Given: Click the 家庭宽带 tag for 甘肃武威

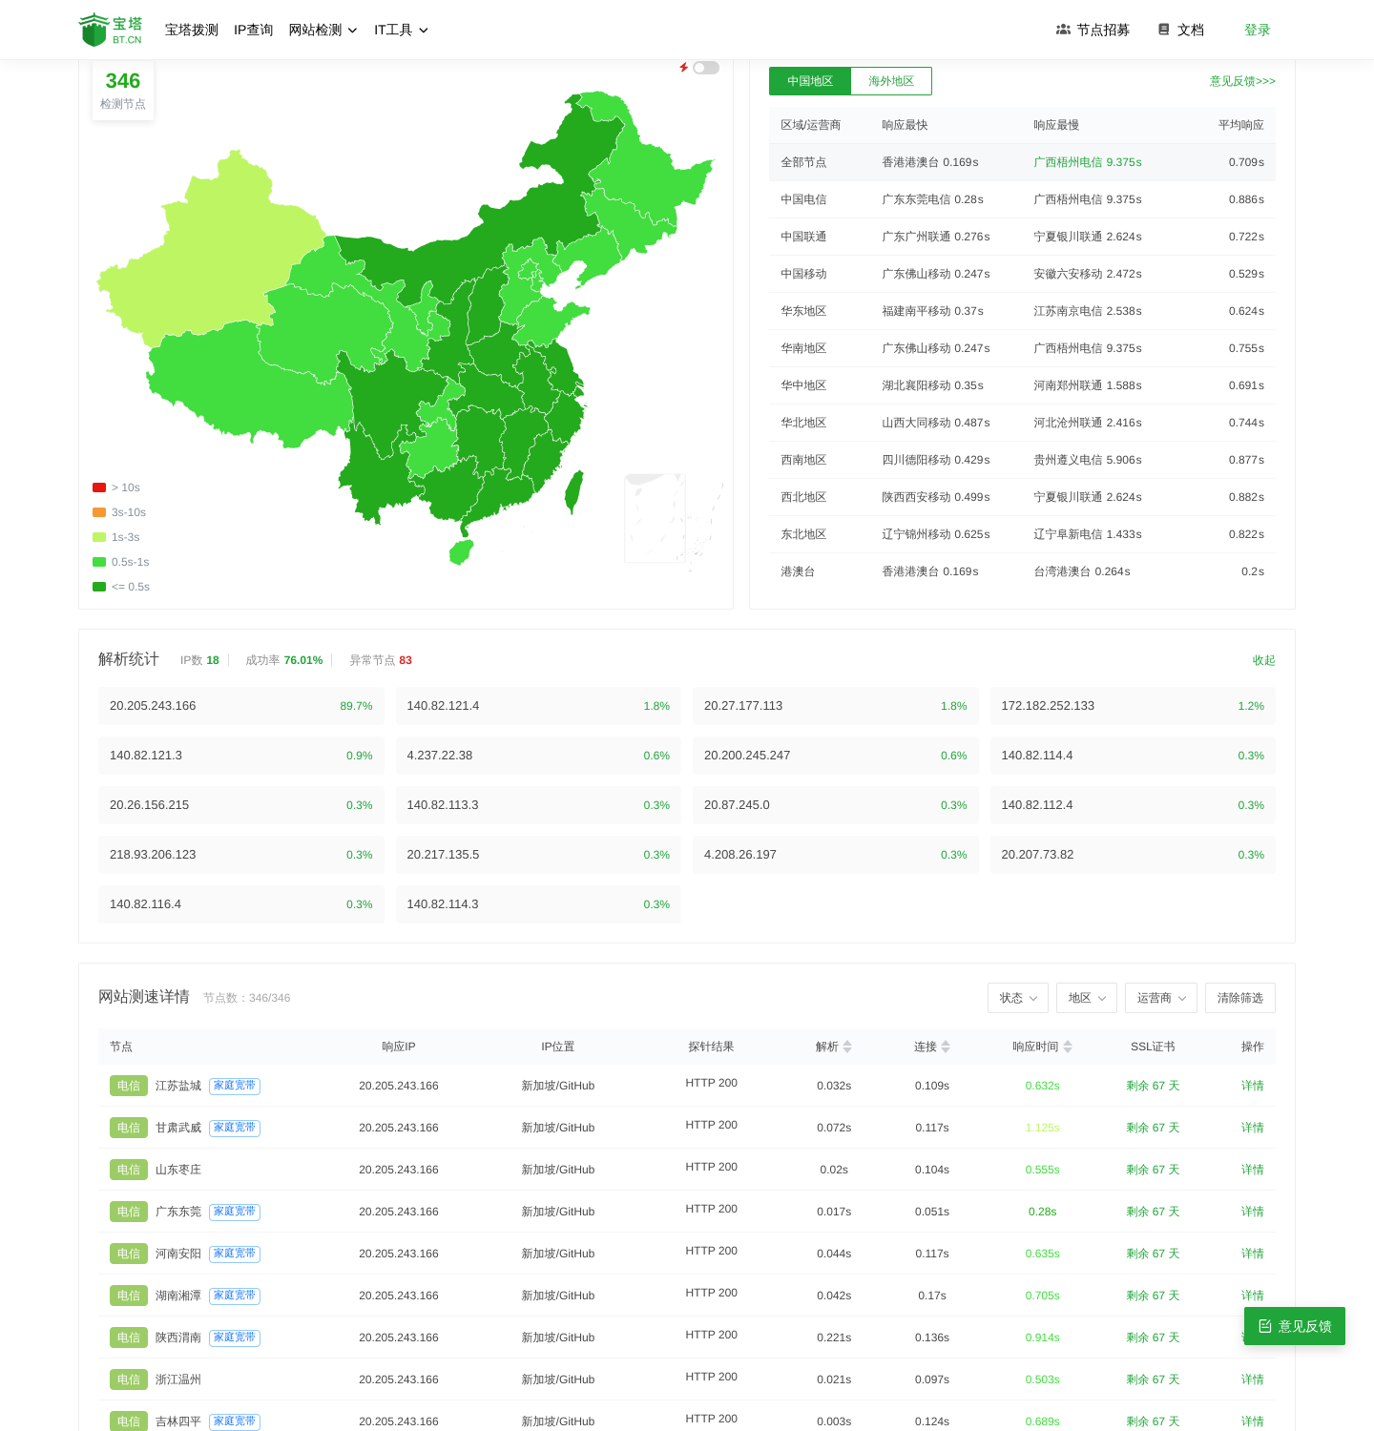Looking at the screenshot, I should point(235,1128).
